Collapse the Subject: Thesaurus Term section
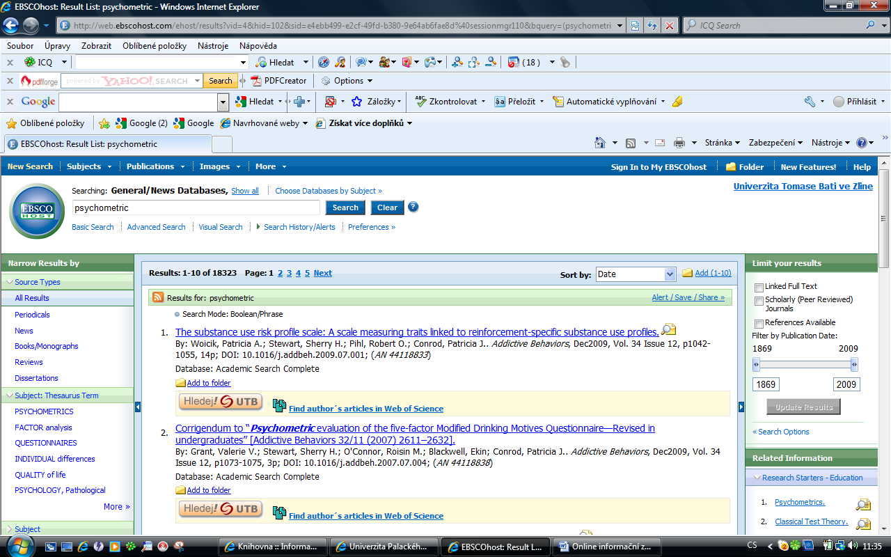891x557 pixels. tap(9, 395)
